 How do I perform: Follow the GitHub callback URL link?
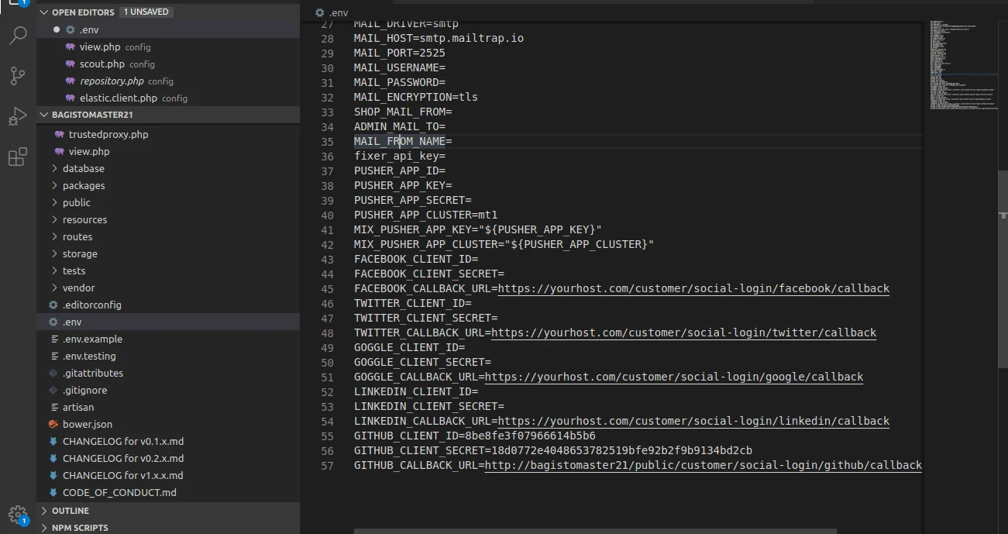pyautogui.click(x=703, y=465)
